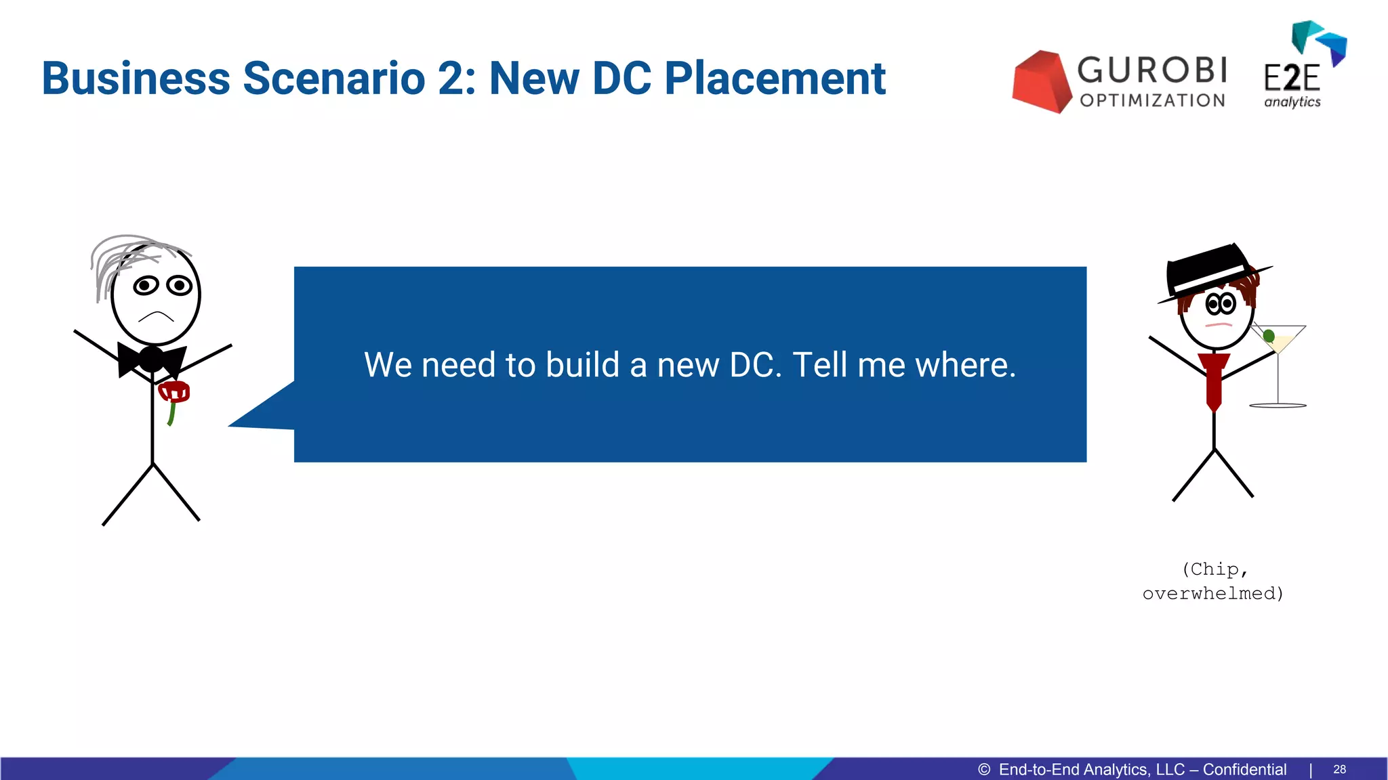
Task: Click the End-to-End Analytics confidential footer text
Action: (x=1141, y=769)
